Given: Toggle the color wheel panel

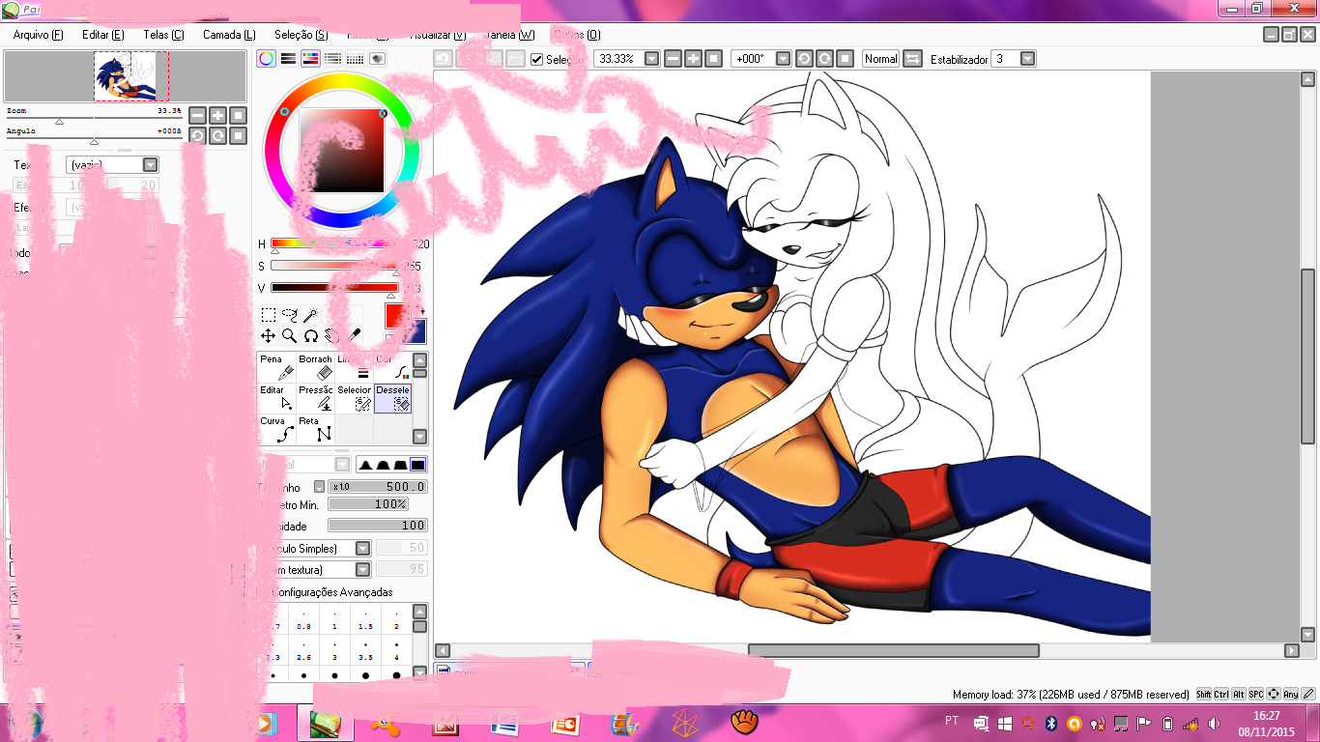Looking at the screenshot, I should (x=266, y=59).
